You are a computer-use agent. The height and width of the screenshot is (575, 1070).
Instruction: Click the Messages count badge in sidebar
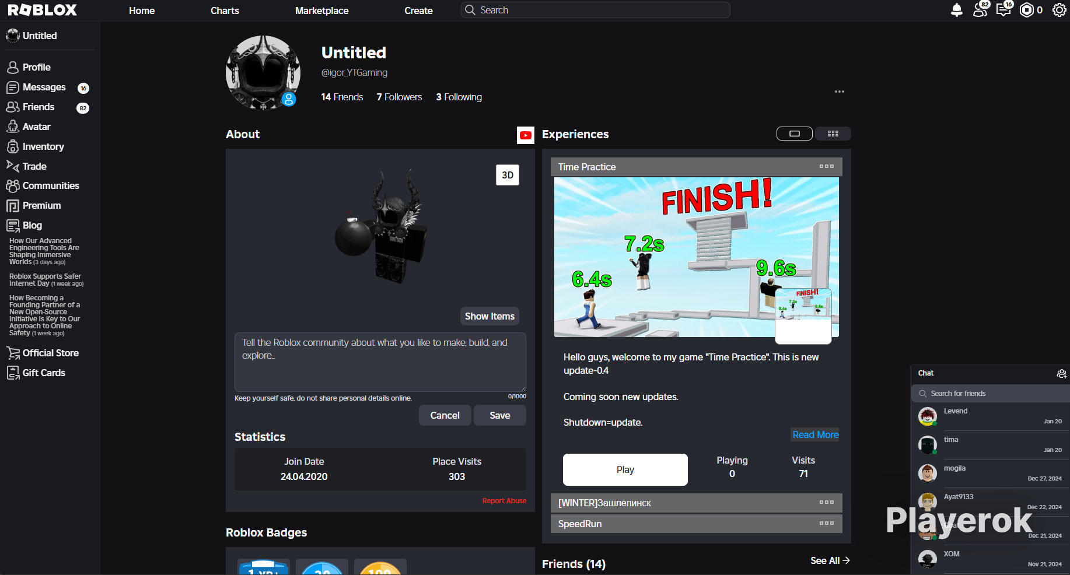click(x=83, y=88)
